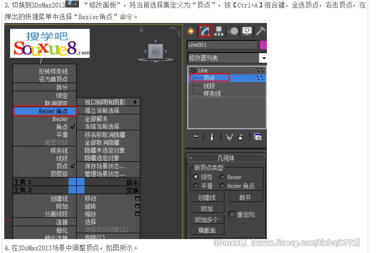
Task: Choose Bezier in the context menu
Action: click(60, 119)
